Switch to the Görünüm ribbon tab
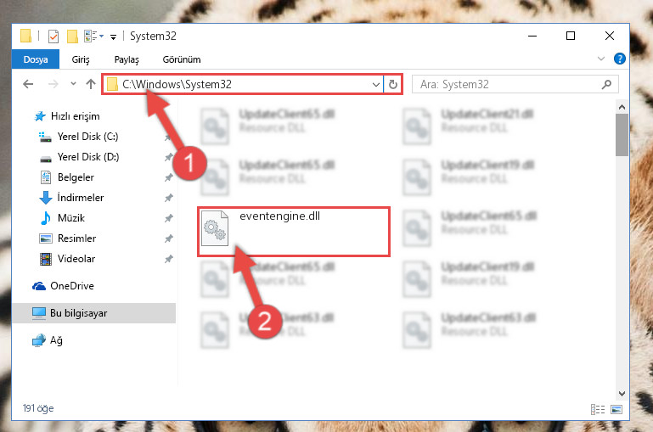 point(182,59)
